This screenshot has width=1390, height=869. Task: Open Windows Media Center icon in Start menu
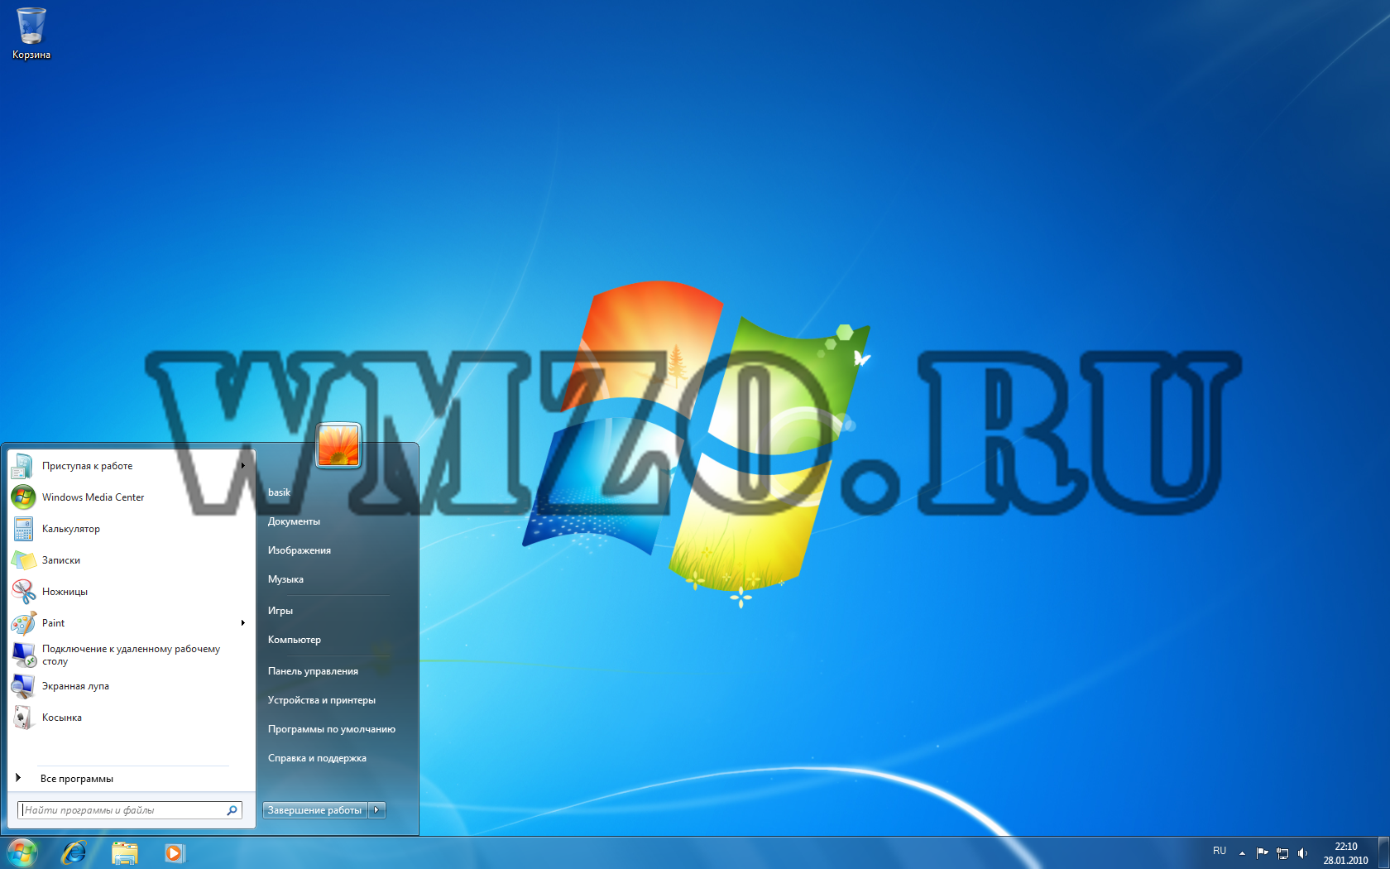click(x=22, y=497)
